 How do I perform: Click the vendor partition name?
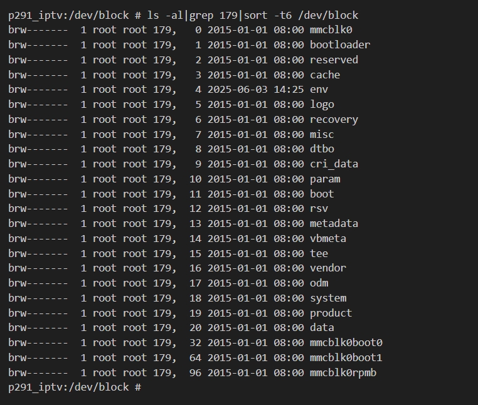(327, 268)
